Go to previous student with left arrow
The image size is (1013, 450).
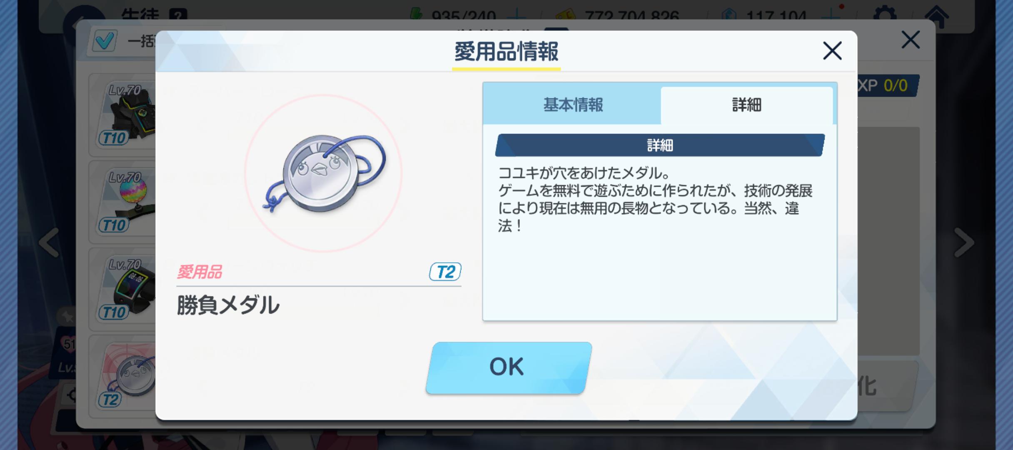[x=49, y=242]
